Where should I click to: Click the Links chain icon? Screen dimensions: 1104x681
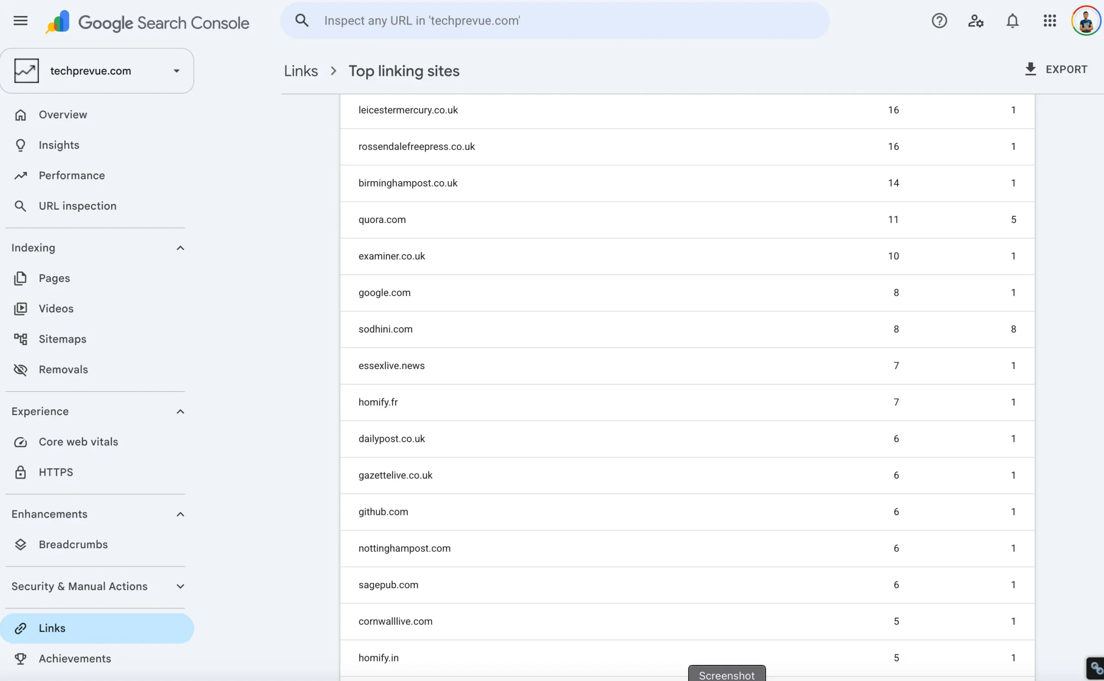pyautogui.click(x=20, y=628)
